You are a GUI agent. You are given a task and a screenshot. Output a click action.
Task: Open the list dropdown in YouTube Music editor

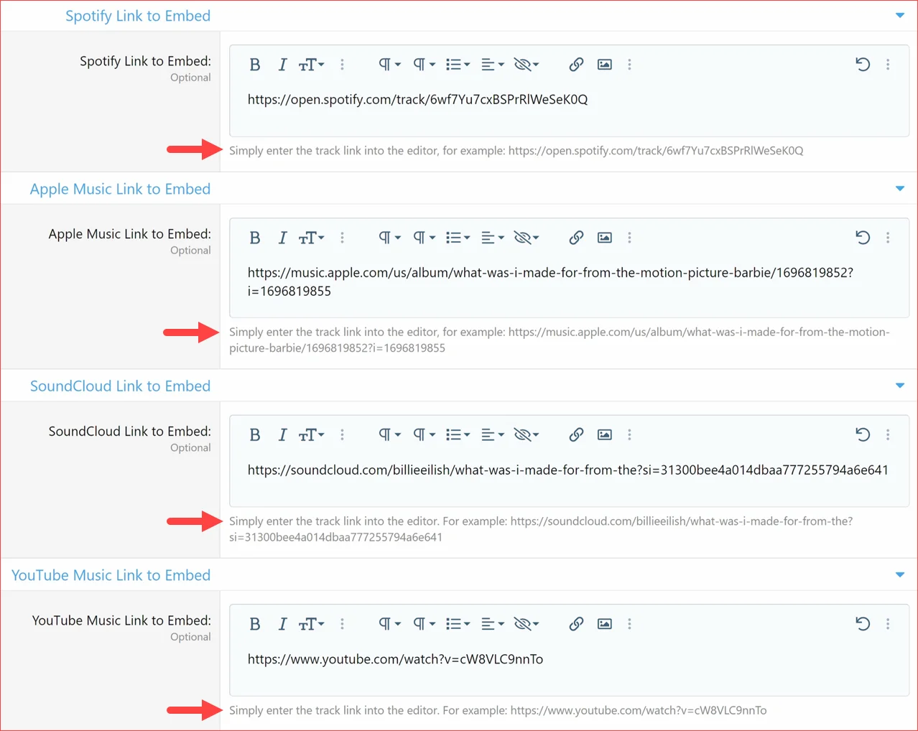click(458, 624)
